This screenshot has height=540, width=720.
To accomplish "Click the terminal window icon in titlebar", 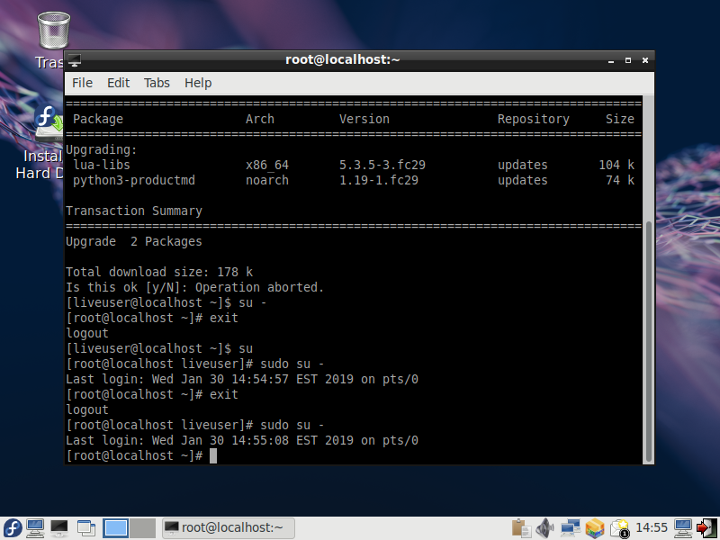I will click(75, 60).
